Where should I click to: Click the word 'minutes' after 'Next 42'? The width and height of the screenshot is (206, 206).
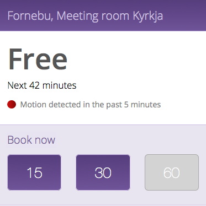[59, 85]
